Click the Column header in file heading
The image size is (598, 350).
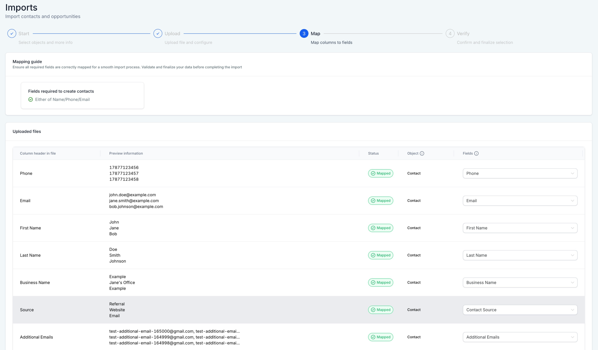(38, 153)
